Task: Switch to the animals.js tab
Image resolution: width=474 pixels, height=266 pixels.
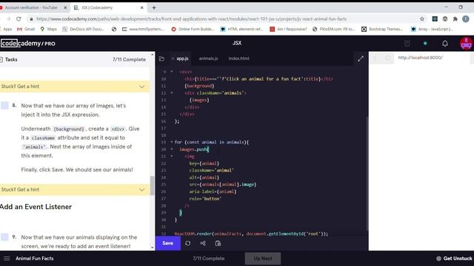Action: (x=208, y=58)
